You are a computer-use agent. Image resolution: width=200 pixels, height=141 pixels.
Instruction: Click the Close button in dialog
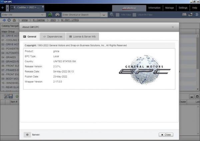click(x=166, y=135)
